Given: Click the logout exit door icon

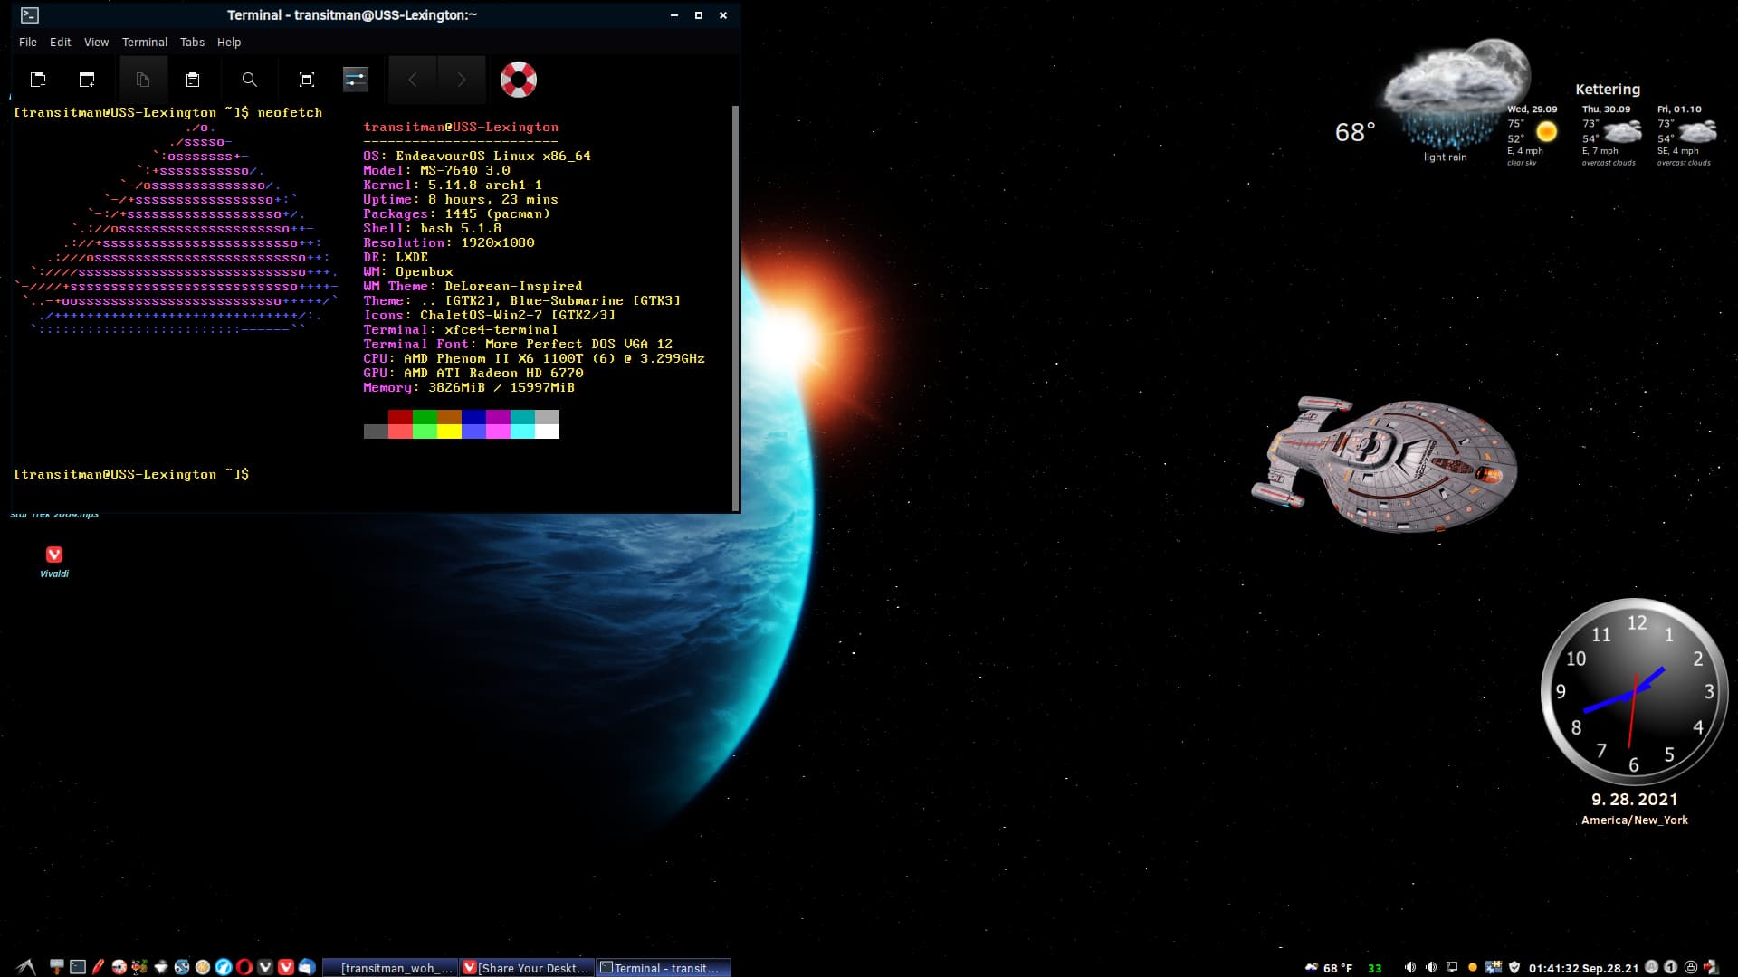Looking at the screenshot, I should tap(1711, 967).
